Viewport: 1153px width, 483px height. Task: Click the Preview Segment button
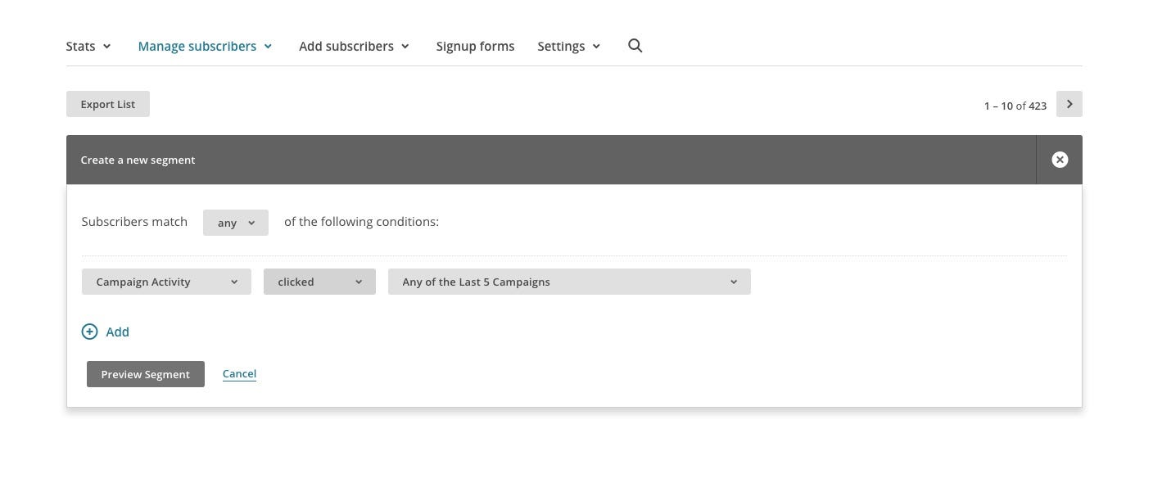pos(145,374)
